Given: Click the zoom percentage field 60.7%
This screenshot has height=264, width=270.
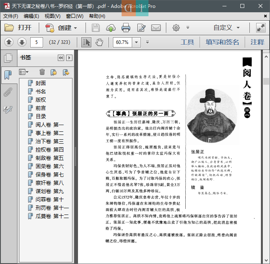Looking at the screenshot, I should point(122,42).
